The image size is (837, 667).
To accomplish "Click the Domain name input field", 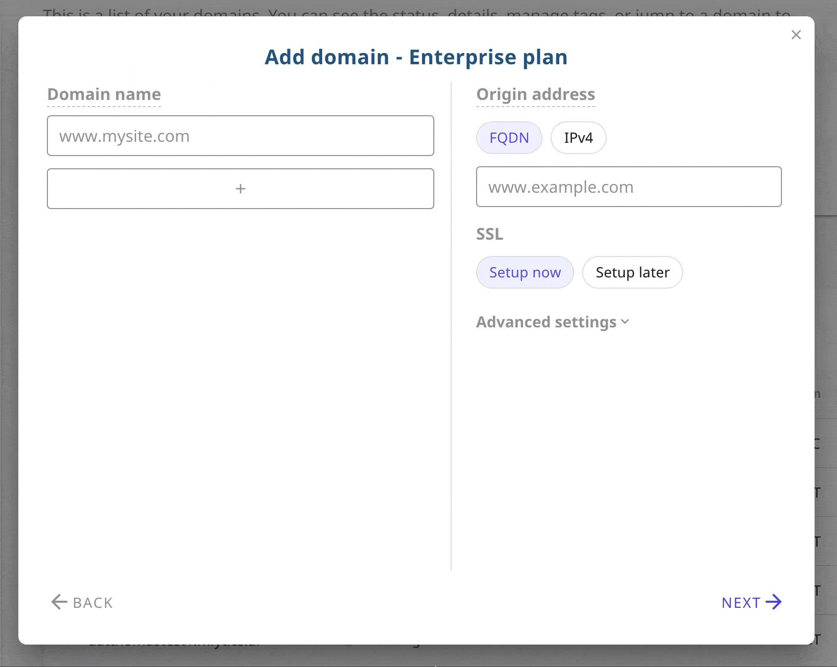I will (x=241, y=136).
